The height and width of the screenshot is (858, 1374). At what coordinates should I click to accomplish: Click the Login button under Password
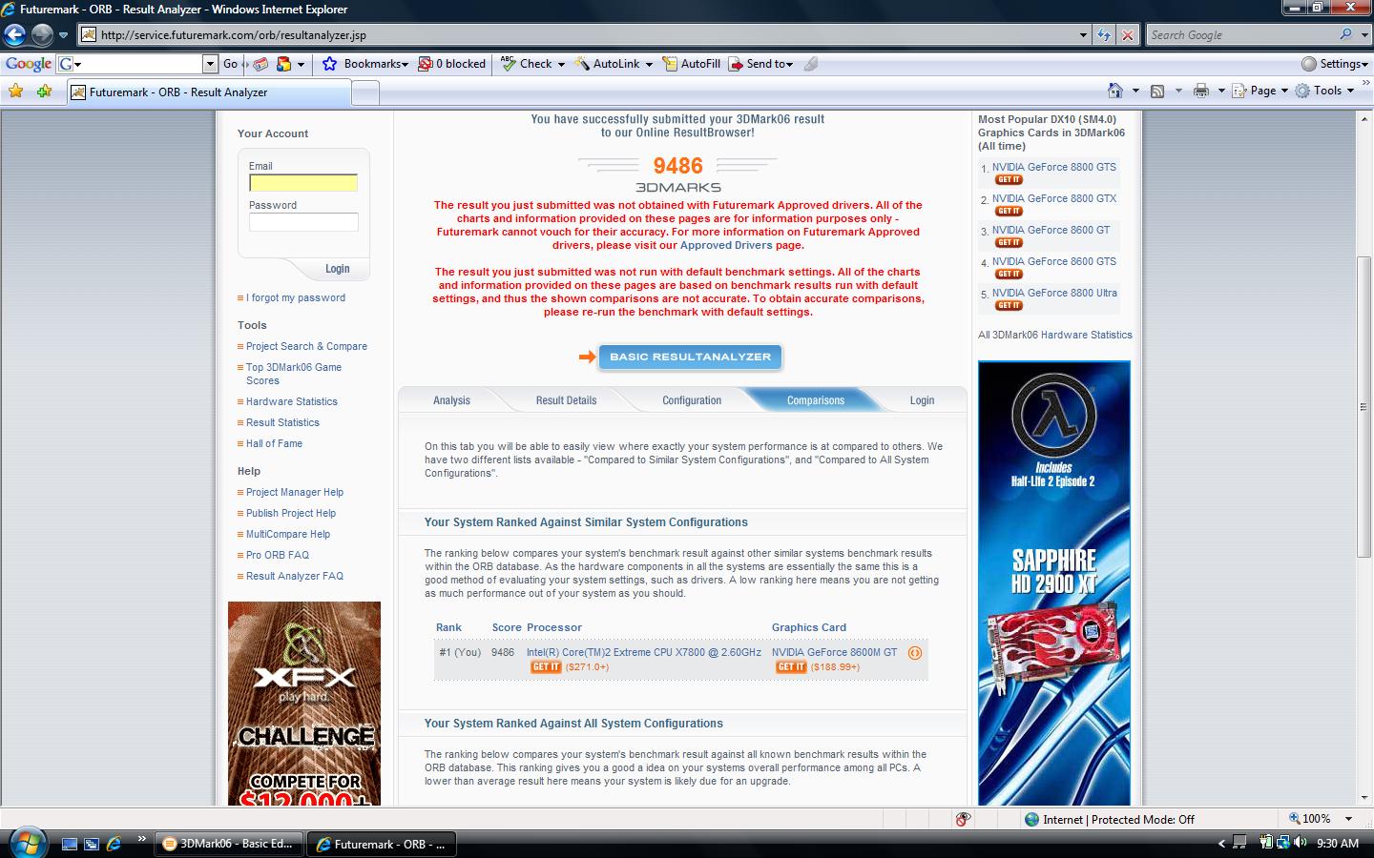[337, 269]
